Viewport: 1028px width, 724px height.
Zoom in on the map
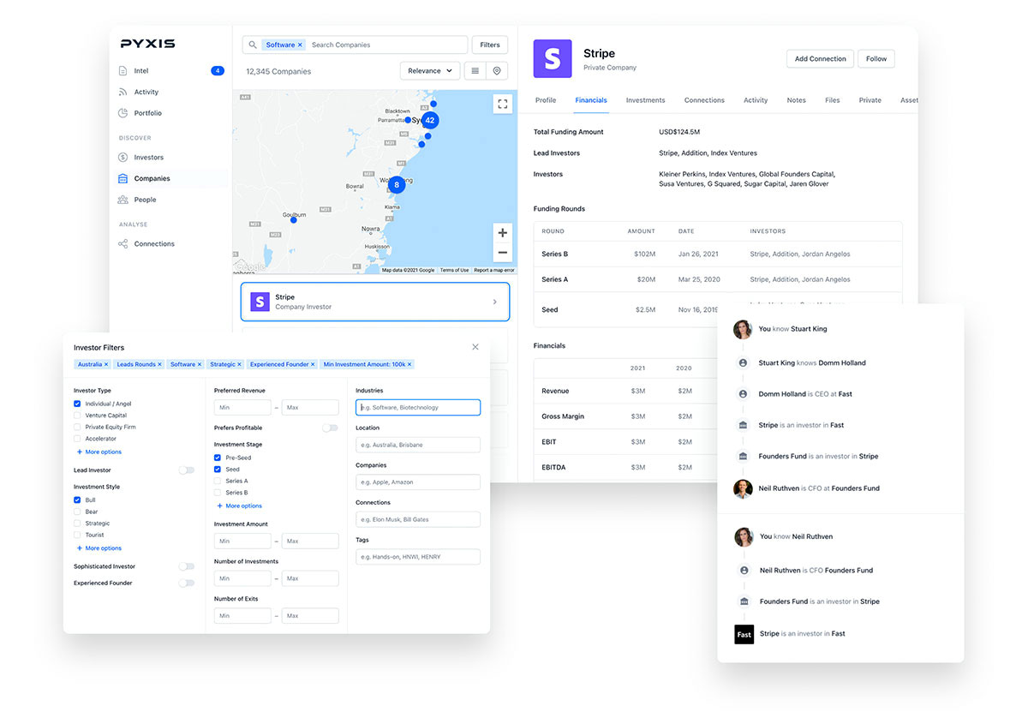(503, 233)
